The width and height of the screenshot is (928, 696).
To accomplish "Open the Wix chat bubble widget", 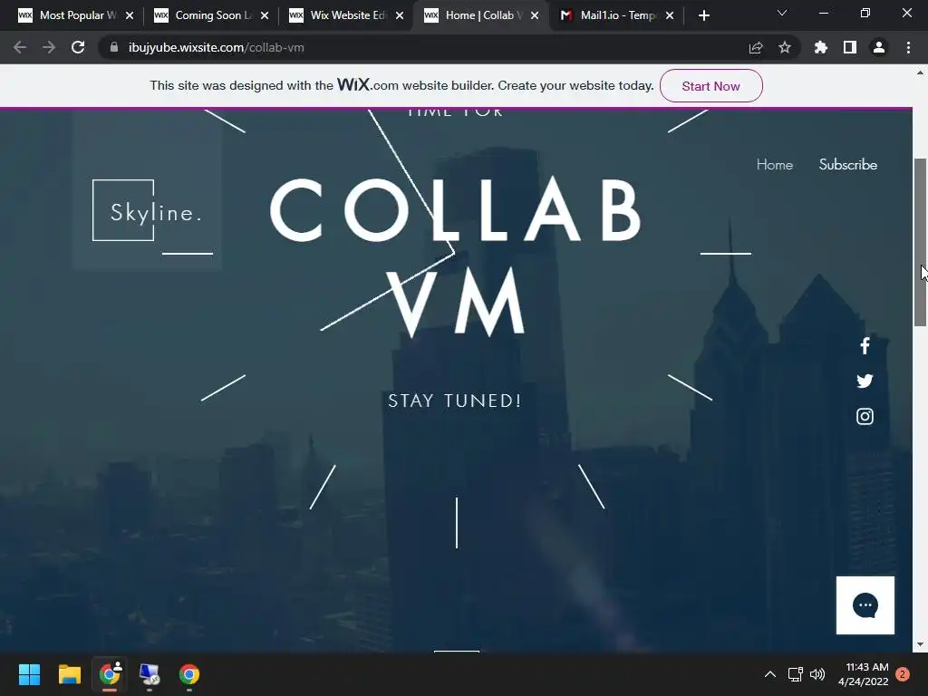I will coord(865,604).
